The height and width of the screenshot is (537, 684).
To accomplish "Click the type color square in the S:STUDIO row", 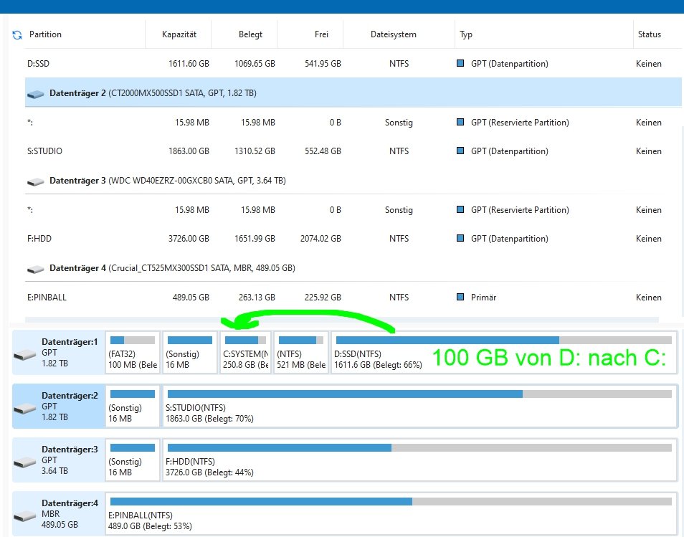I will pyautogui.click(x=460, y=151).
